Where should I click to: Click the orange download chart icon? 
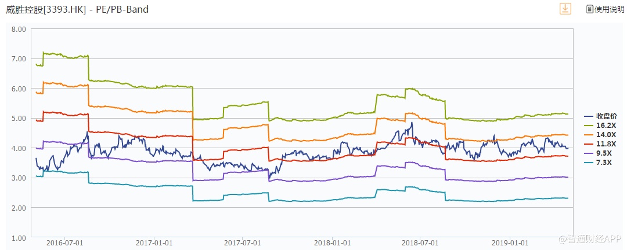(565, 9)
